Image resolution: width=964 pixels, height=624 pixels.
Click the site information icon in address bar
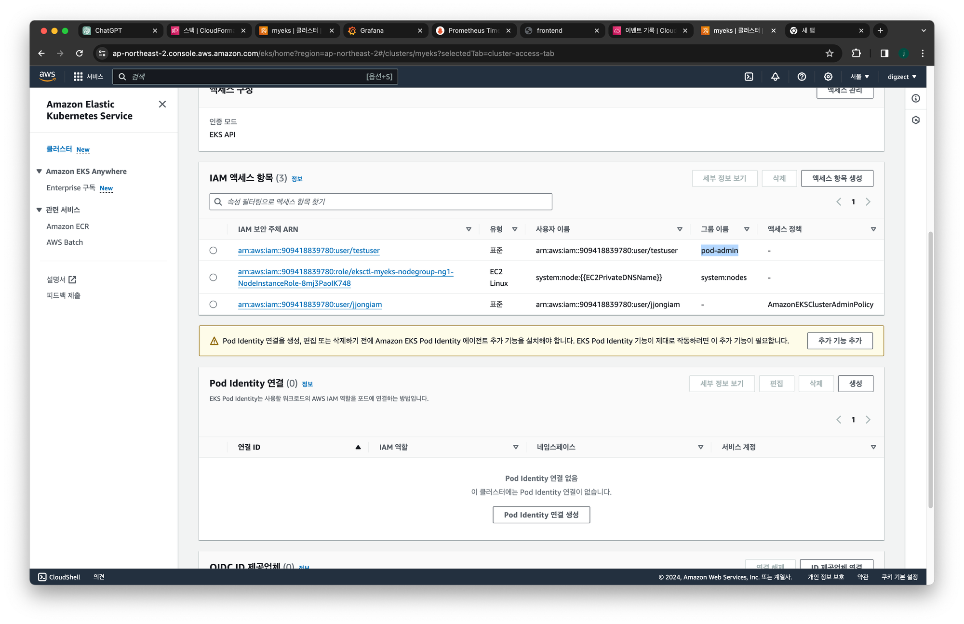(102, 53)
